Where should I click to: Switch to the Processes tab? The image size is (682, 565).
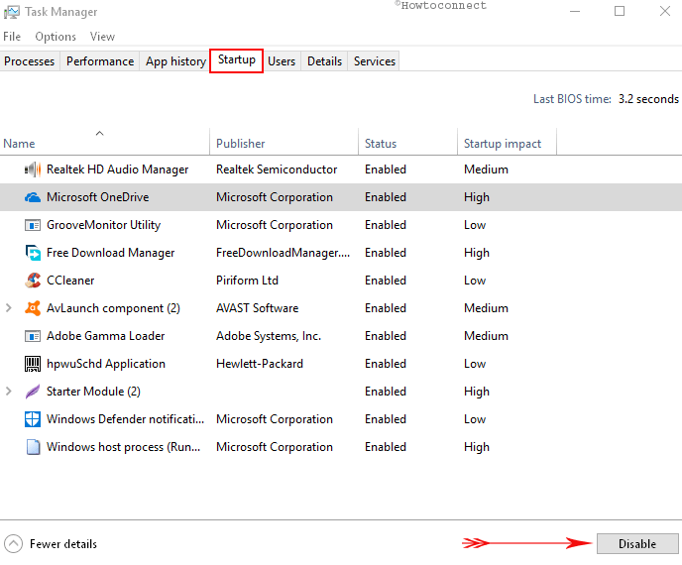point(30,61)
